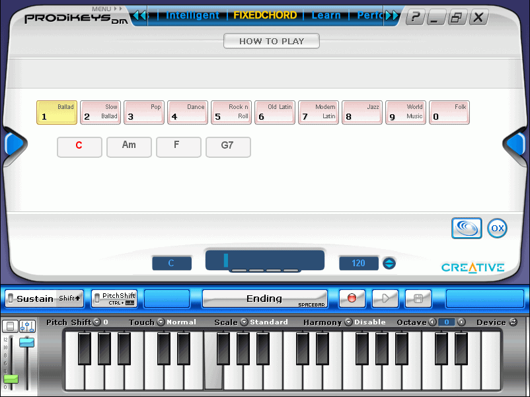Adjust tempo with the up-down stepper

pos(389,263)
